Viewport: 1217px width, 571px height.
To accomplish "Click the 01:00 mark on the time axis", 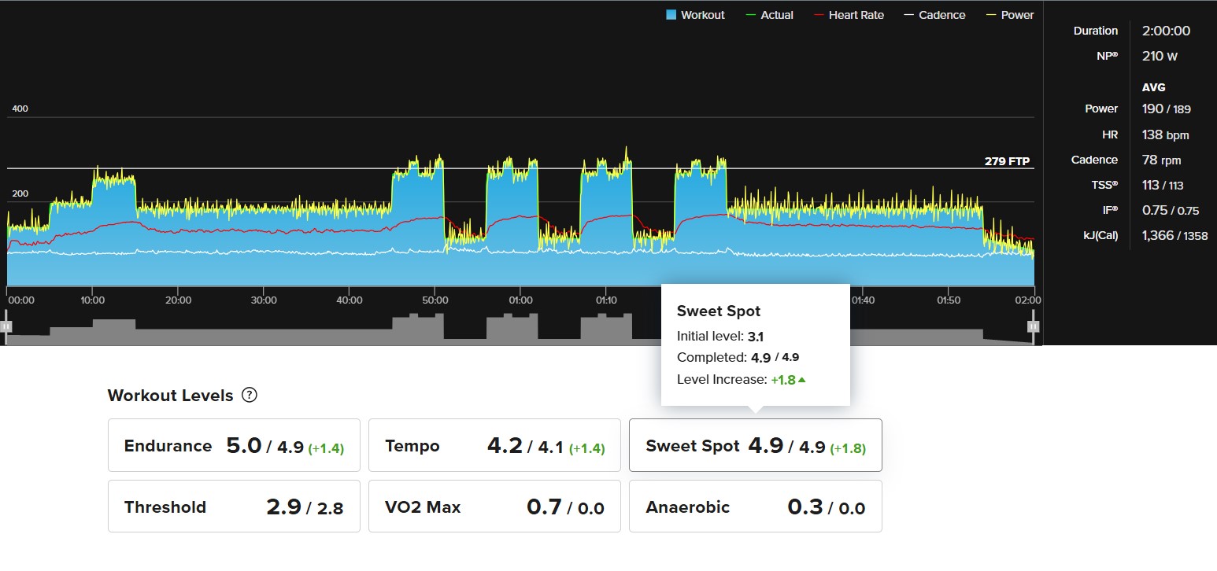I will click(520, 300).
